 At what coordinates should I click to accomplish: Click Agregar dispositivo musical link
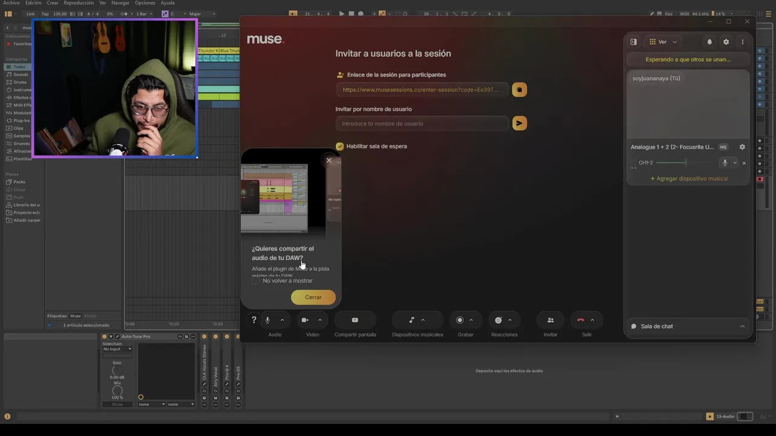(689, 179)
